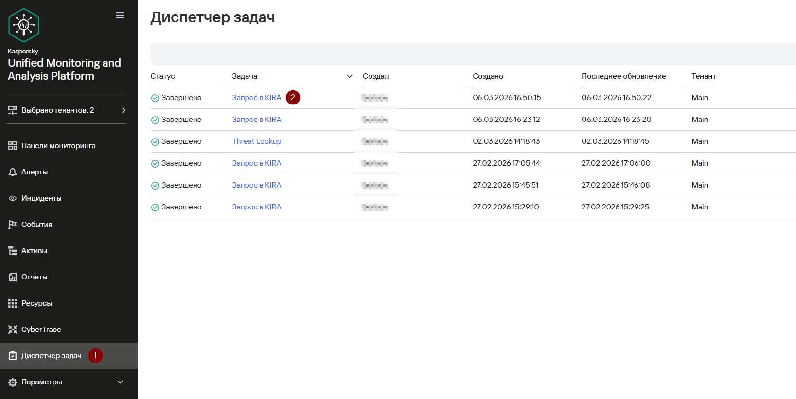The height and width of the screenshot is (399, 796).
Task: Sort by Статус column header
Action: coord(163,76)
